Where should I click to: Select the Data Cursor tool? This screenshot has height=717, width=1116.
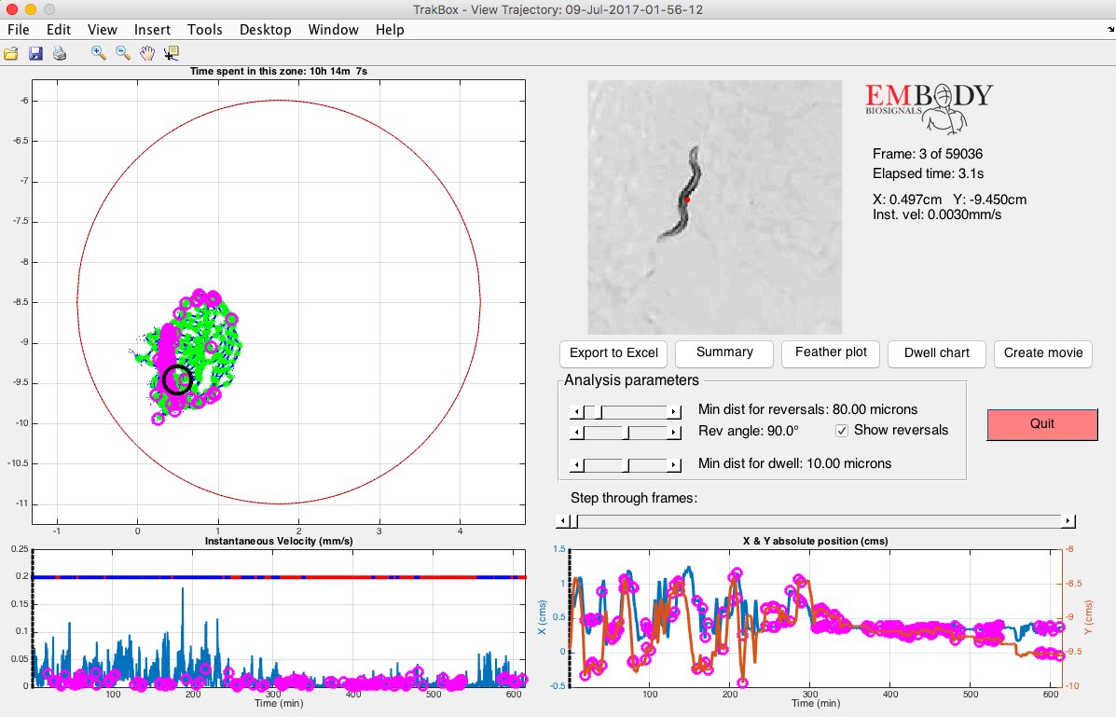point(171,53)
